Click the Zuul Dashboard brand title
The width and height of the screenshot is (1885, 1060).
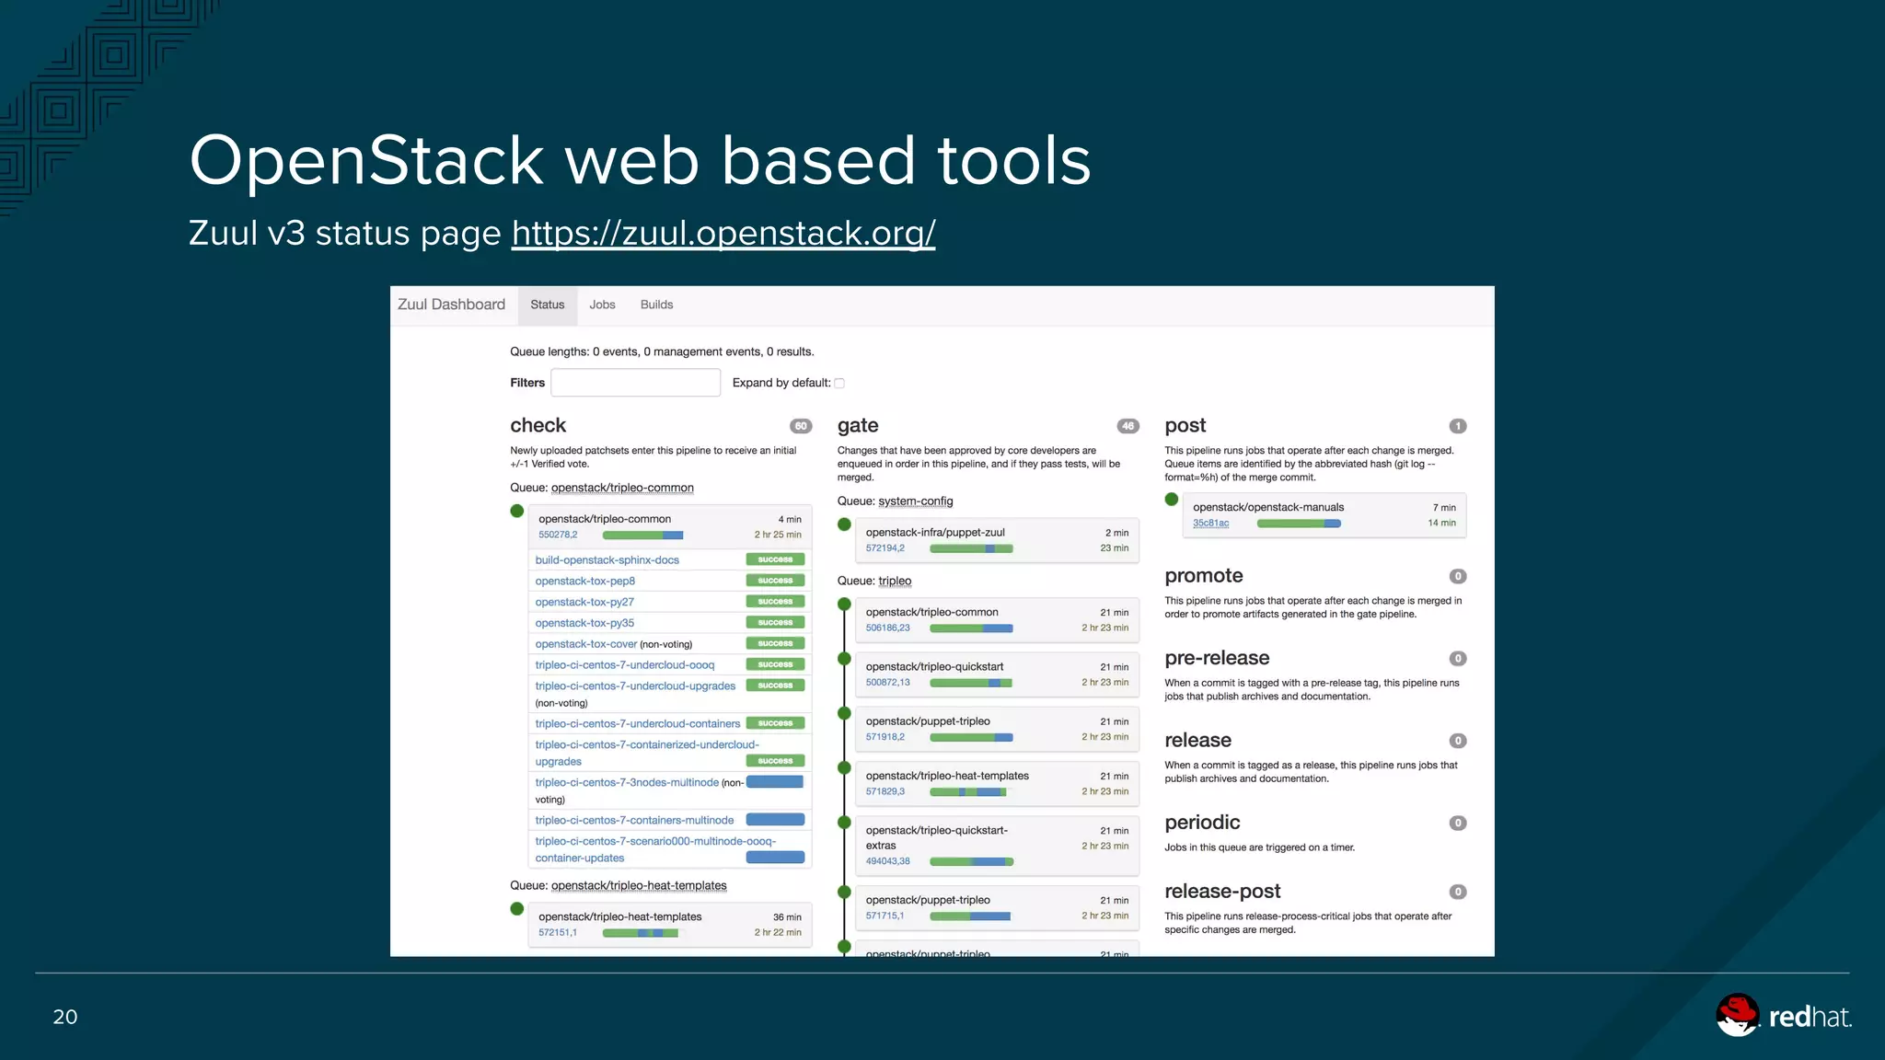(x=451, y=305)
